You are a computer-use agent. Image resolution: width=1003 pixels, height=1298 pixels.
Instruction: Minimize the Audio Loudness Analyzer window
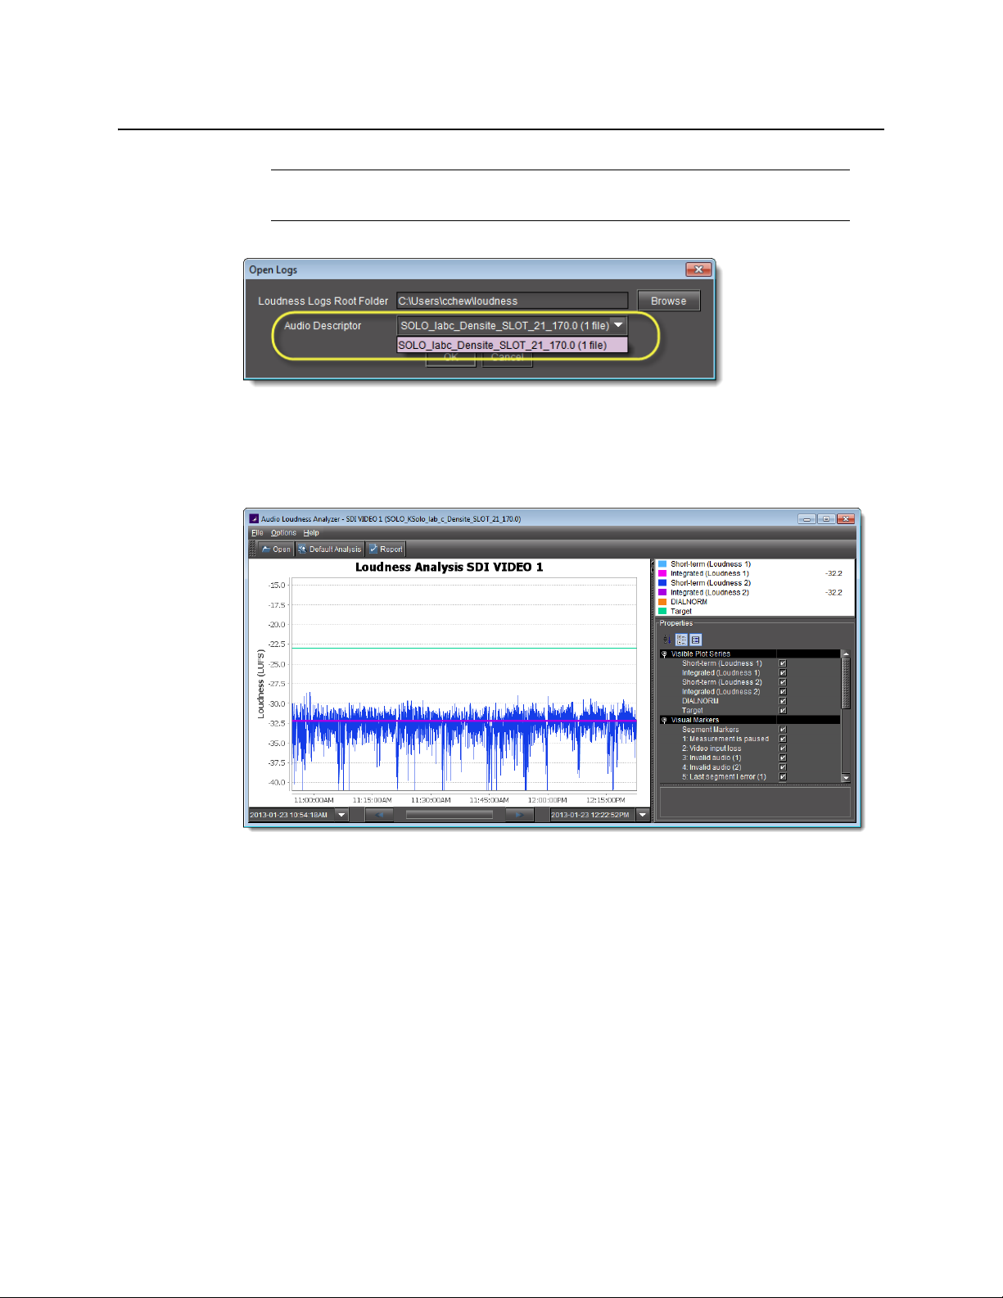coord(807,518)
